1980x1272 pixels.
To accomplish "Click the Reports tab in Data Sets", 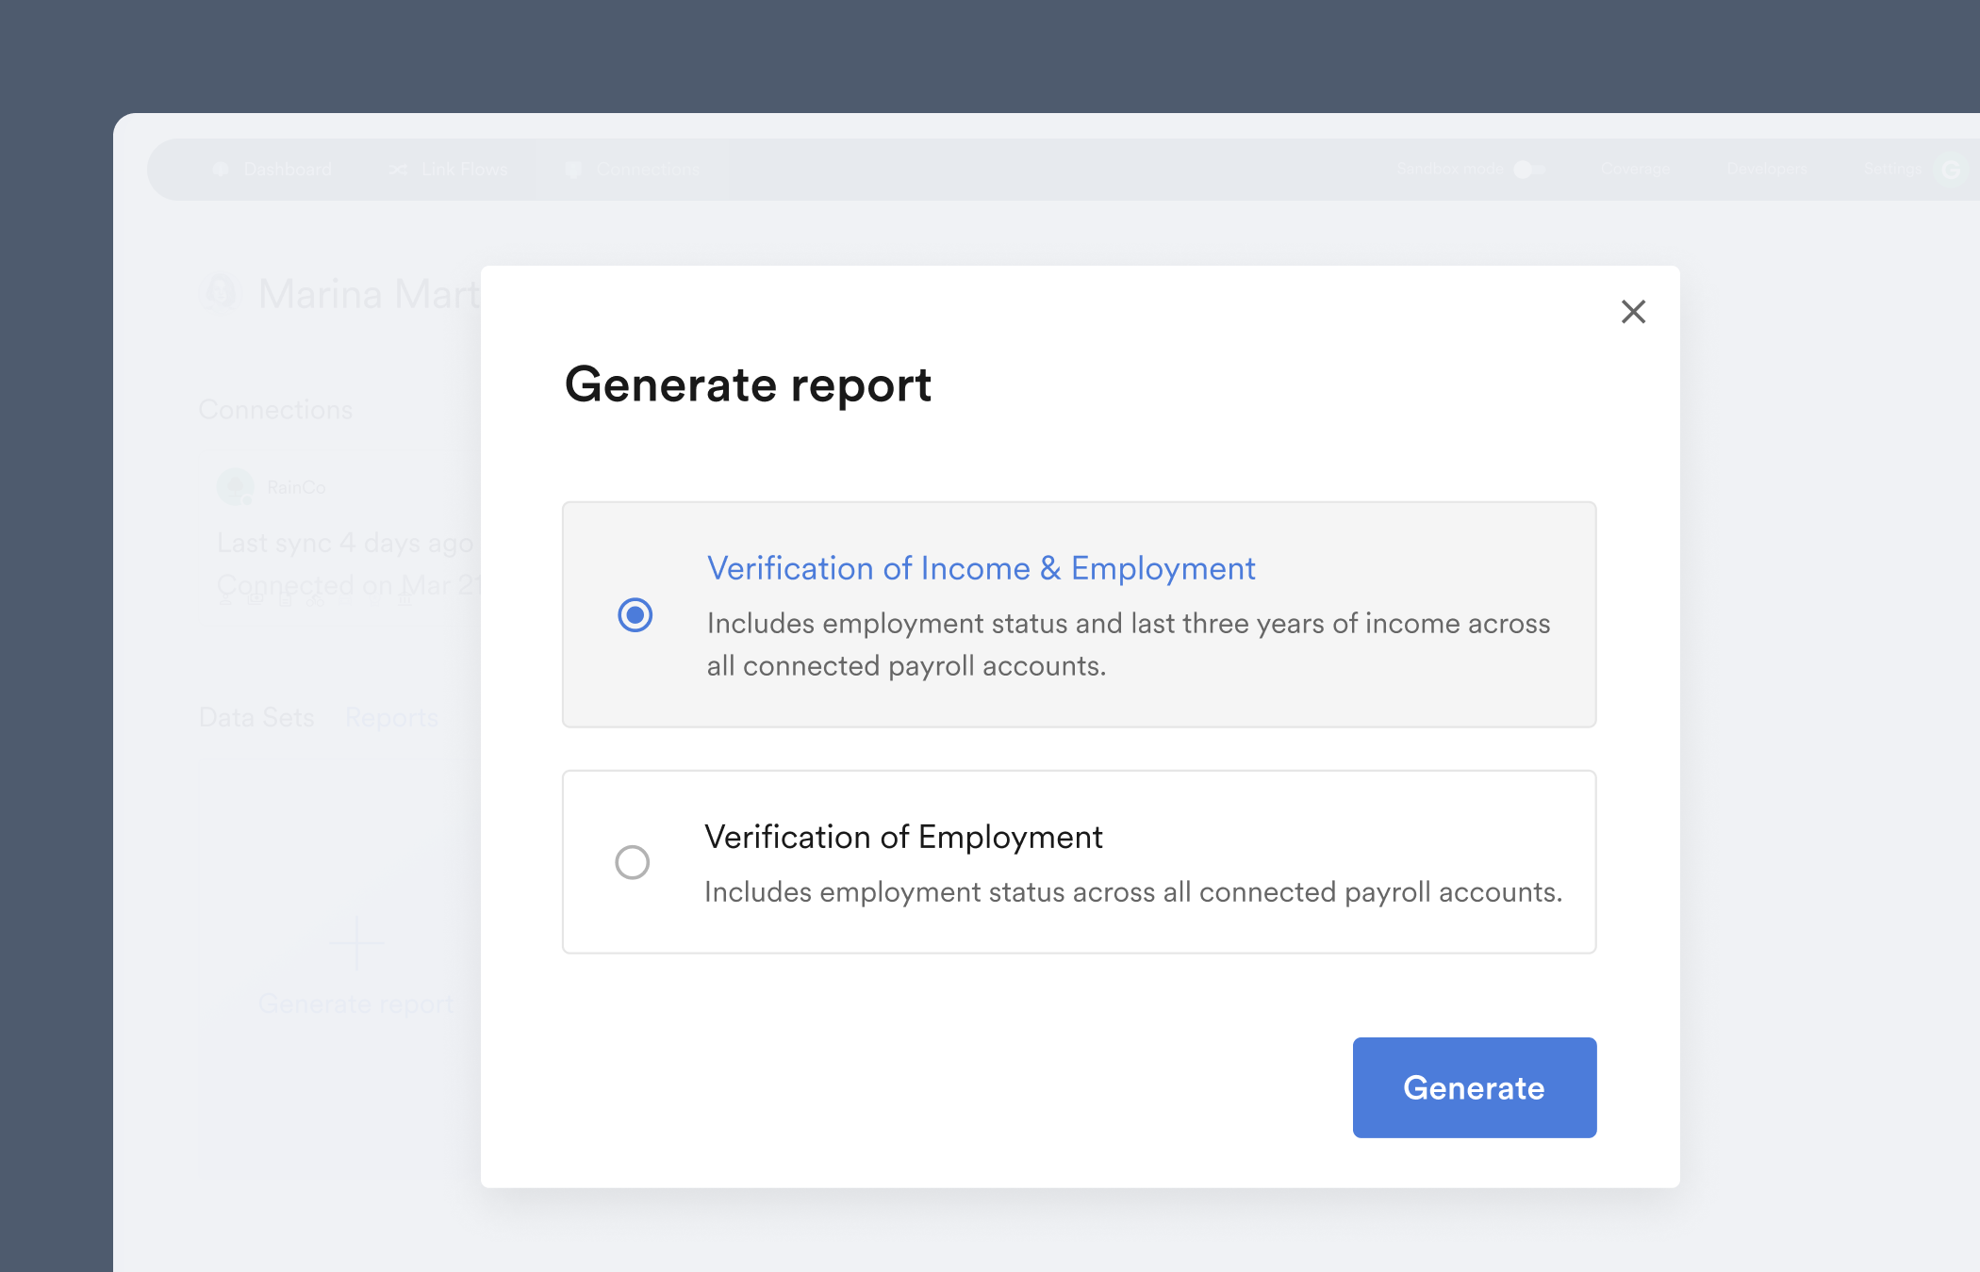I will tap(389, 717).
